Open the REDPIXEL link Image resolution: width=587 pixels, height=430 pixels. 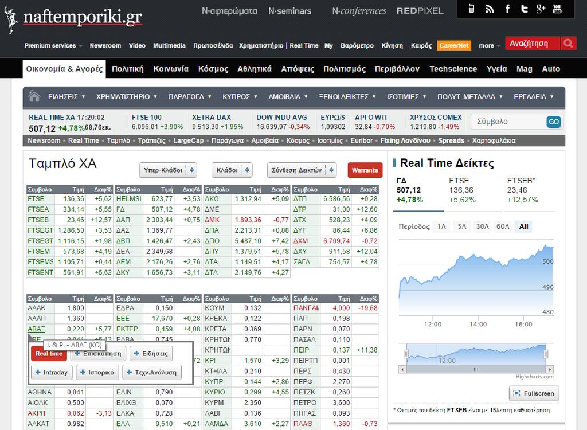[x=420, y=11]
